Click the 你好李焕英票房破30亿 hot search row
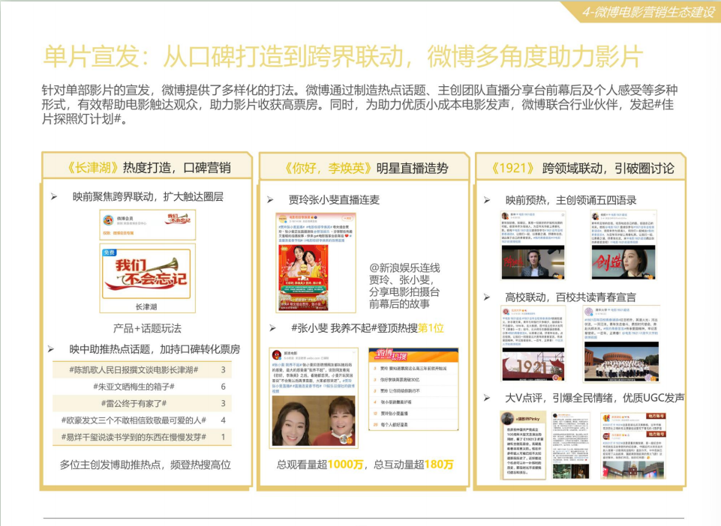Viewport: 721px width, 526px height. pyautogui.click(x=414, y=380)
